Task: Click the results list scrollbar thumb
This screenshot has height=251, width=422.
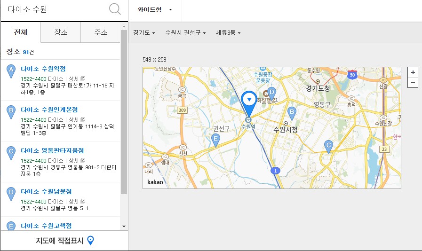Action: 124,112
